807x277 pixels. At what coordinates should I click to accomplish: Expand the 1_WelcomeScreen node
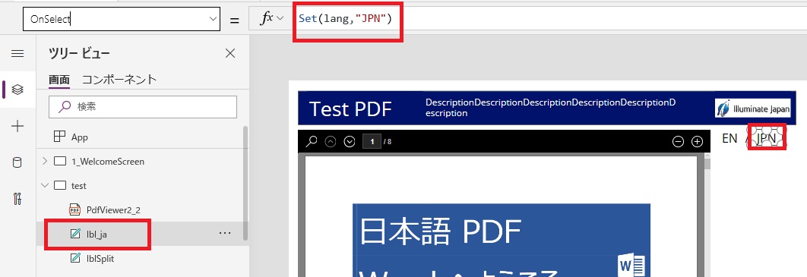45,161
